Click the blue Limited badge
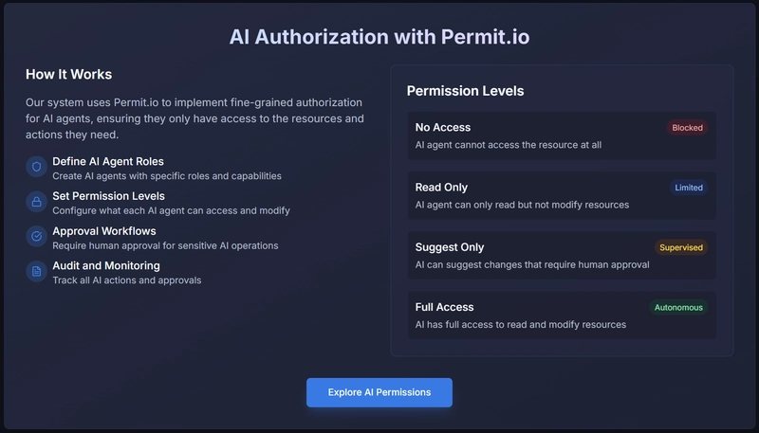The image size is (759, 433). tap(689, 188)
